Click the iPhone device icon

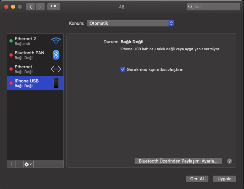pos(56,83)
